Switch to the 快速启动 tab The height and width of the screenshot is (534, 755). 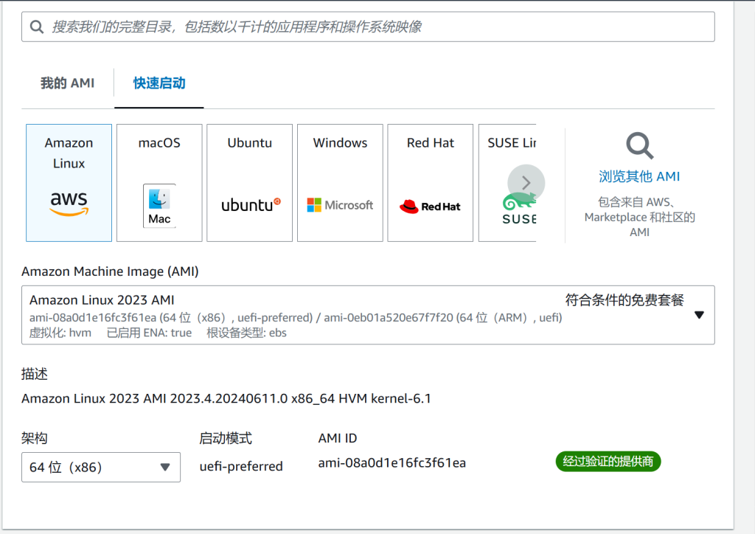pos(159,83)
